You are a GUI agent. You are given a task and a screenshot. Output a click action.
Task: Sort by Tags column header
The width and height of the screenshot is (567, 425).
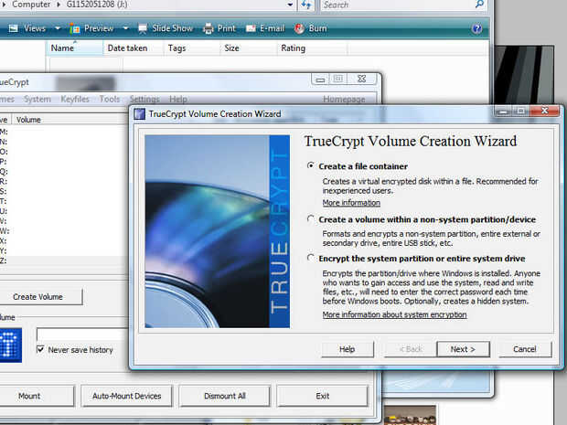click(192, 48)
